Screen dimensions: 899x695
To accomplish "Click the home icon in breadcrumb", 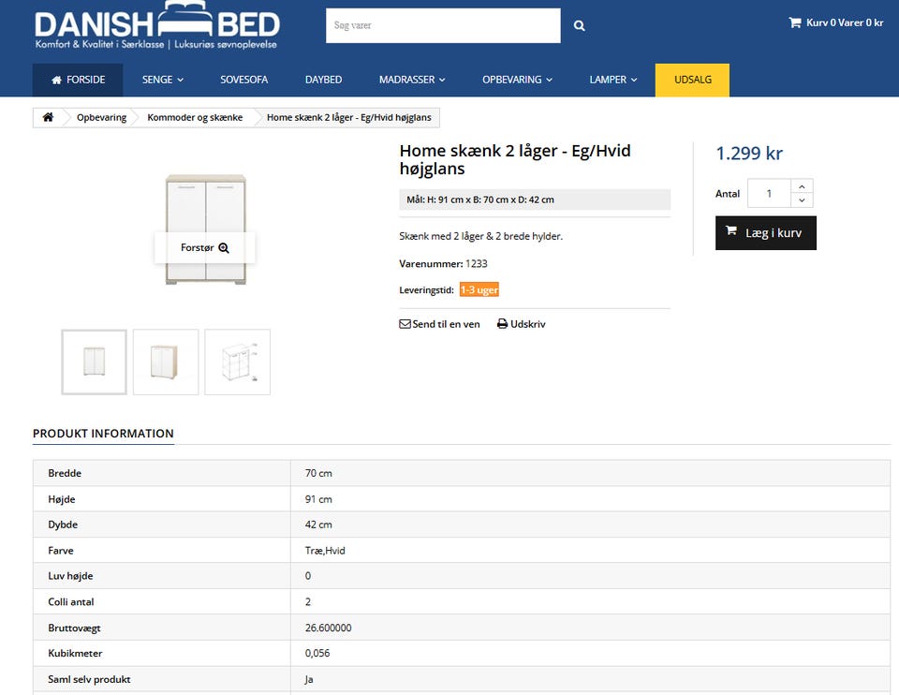I will point(48,117).
